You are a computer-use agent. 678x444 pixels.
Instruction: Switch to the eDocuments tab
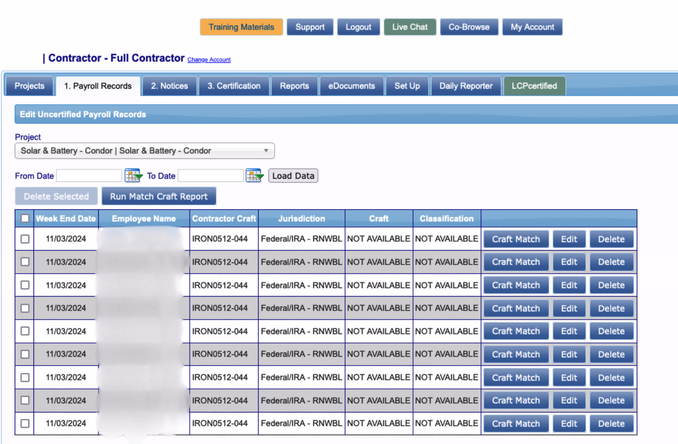point(352,86)
